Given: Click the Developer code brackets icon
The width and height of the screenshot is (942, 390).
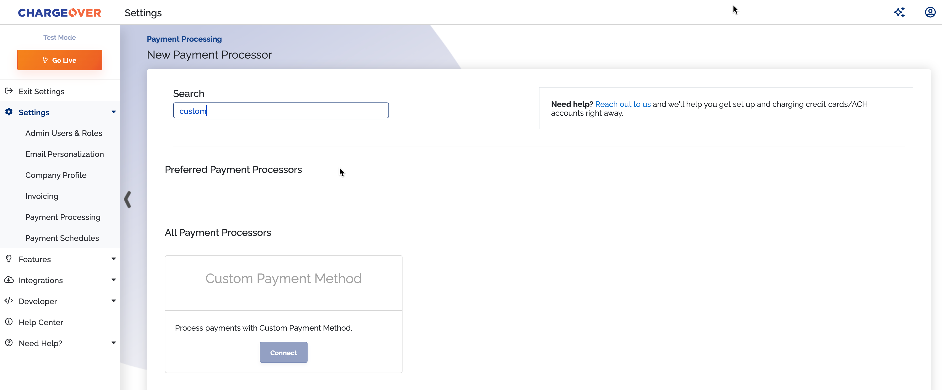Looking at the screenshot, I should (x=9, y=301).
